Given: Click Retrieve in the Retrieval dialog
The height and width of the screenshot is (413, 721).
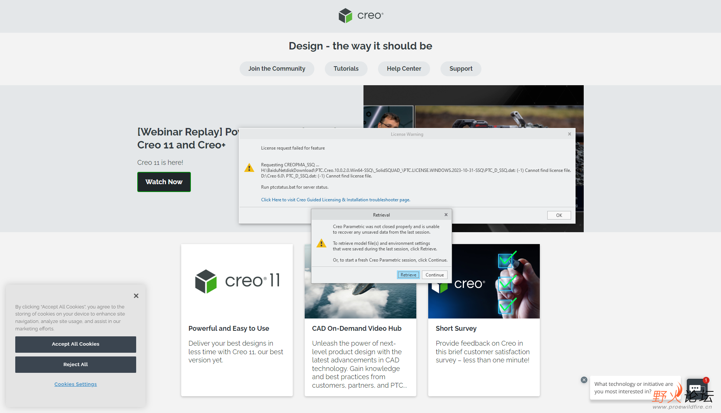Looking at the screenshot, I should click(x=408, y=275).
